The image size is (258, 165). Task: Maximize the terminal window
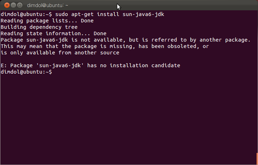[x=20, y=5]
